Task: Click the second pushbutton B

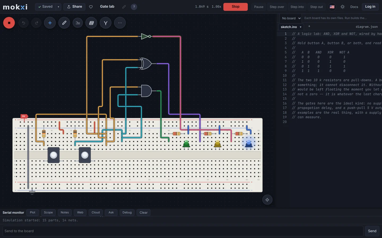Action: 85,155
